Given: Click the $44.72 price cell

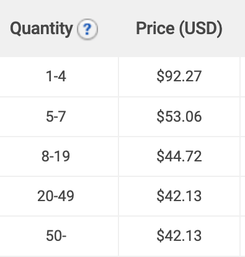Looking at the screenshot, I should [179, 156].
